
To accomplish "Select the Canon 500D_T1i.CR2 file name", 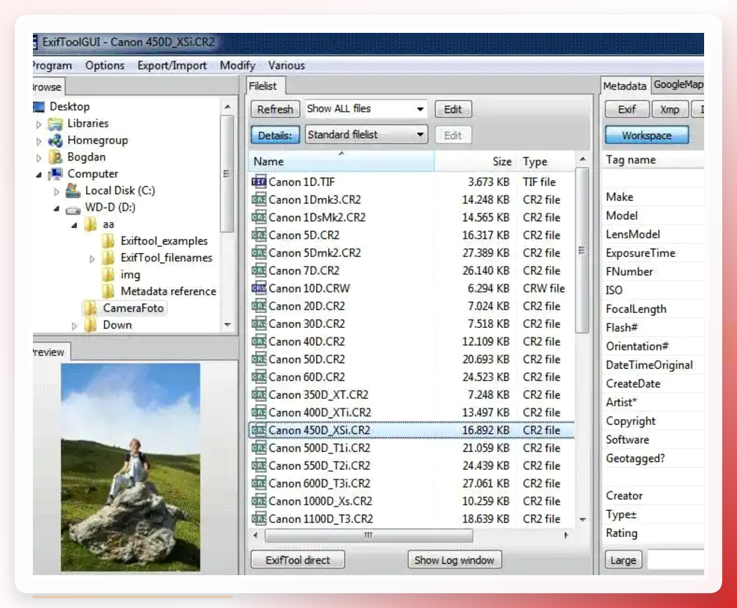I will (x=319, y=447).
